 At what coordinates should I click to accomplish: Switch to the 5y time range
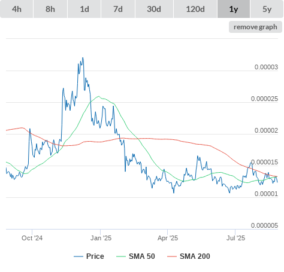click(x=267, y=9)
